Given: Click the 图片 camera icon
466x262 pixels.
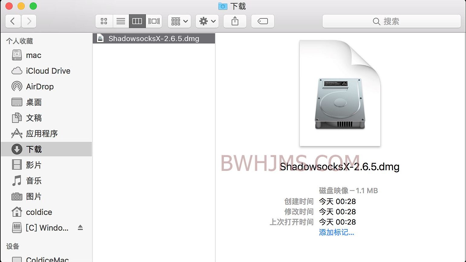Looking at the screenshot, I should 17,197.
